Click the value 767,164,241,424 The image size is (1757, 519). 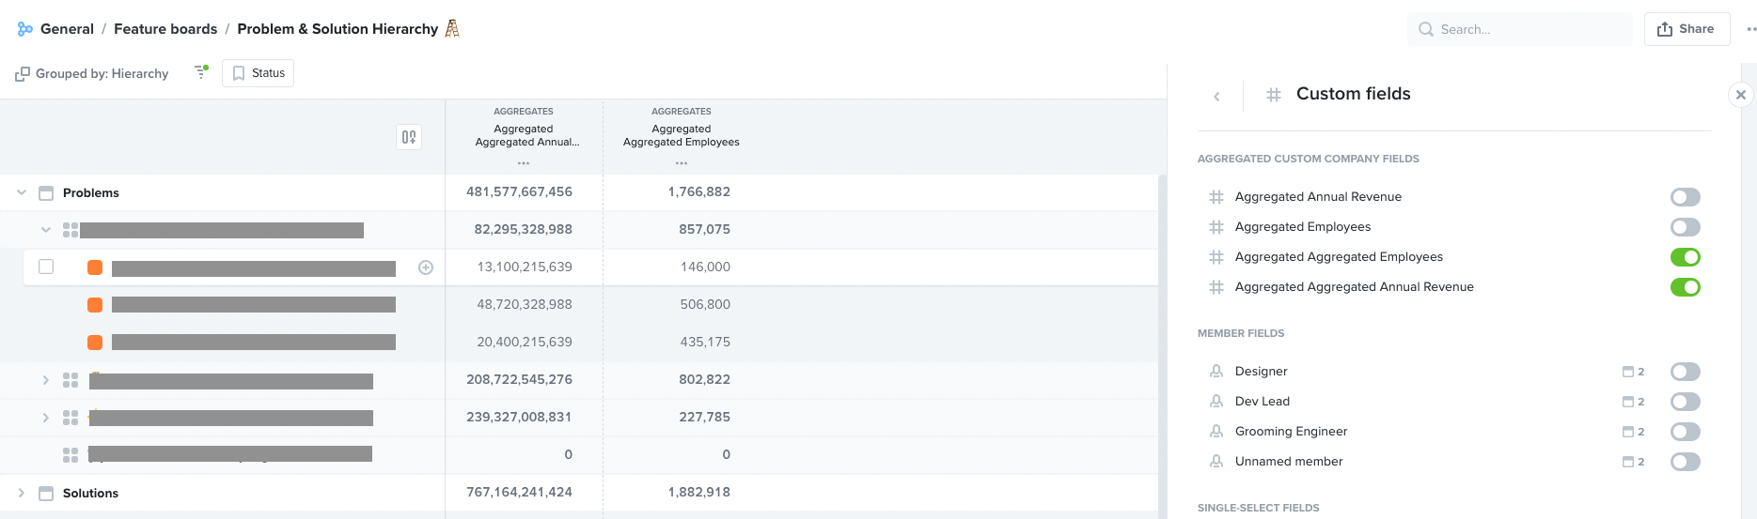pyautogui.click(x=519, y=492)
